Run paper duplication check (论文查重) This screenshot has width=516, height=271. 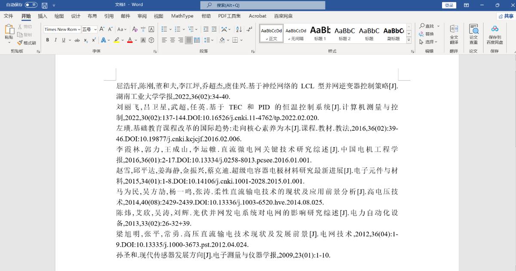[x=474, y=34]
